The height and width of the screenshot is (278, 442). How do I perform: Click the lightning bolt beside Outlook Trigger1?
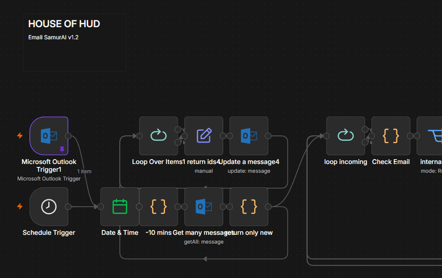pyautogui.click(x=20, y=136)
